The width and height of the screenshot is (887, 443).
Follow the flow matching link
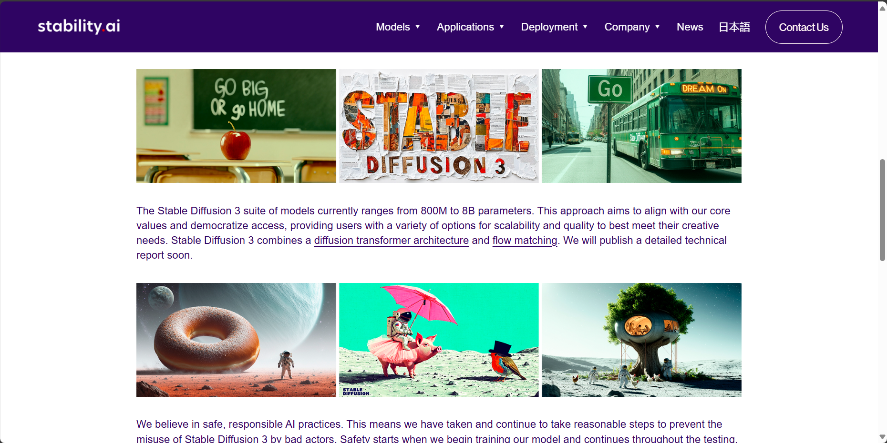pyautogui.click(x=525, y=241)
